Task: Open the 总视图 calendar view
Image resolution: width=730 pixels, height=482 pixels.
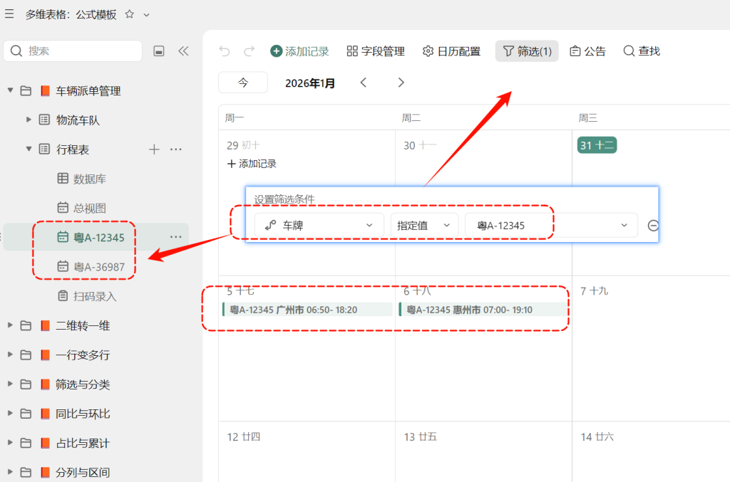Action: pos(82,208)
